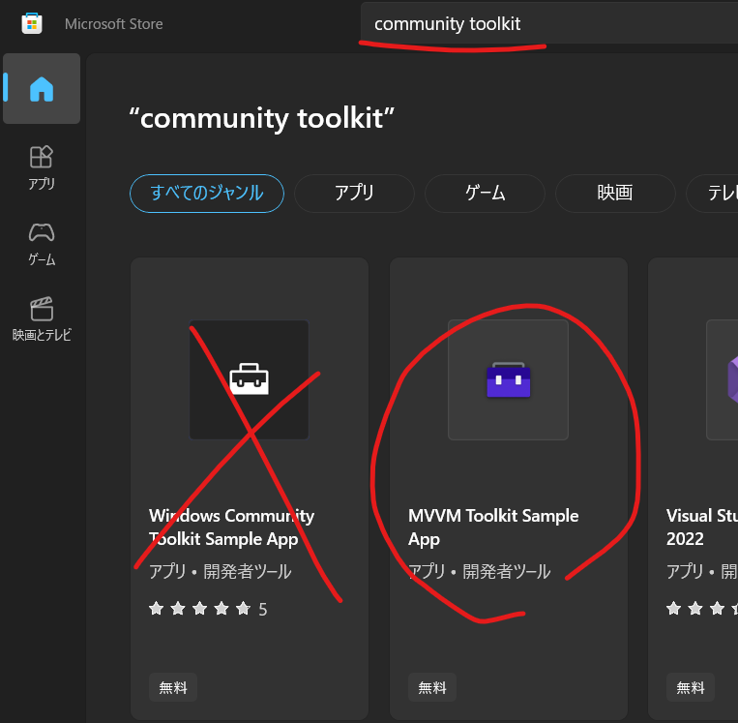Click the Microsoft Store title text
738x723 pixels.
114,24
